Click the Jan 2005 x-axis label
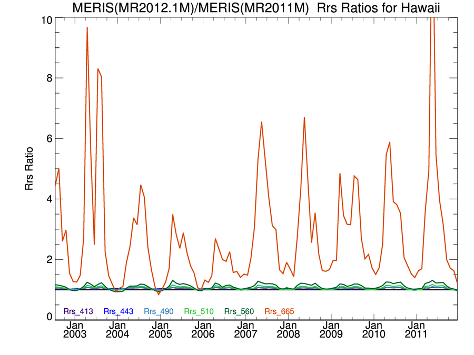 coord(160,330)
